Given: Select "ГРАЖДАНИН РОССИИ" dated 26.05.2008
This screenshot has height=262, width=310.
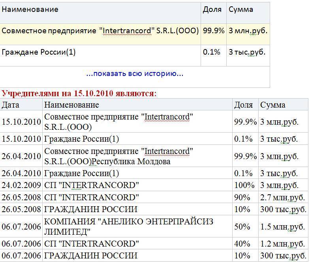Looking at the screenshot, I should coord(90,209).
